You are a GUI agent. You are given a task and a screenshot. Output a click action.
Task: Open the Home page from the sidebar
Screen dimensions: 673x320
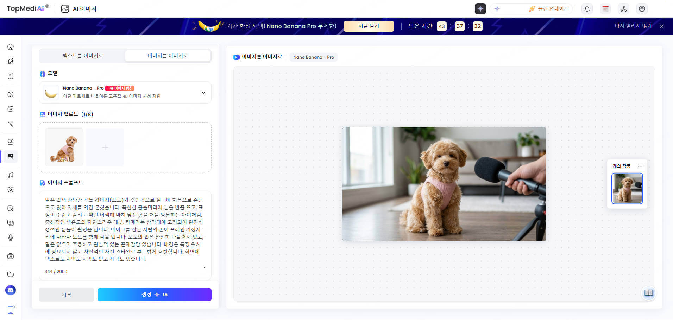coord(11,47)
